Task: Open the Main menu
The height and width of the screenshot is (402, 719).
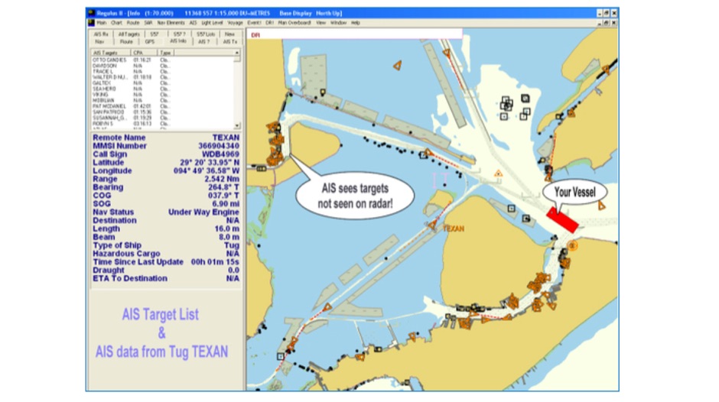Action: 101,22
